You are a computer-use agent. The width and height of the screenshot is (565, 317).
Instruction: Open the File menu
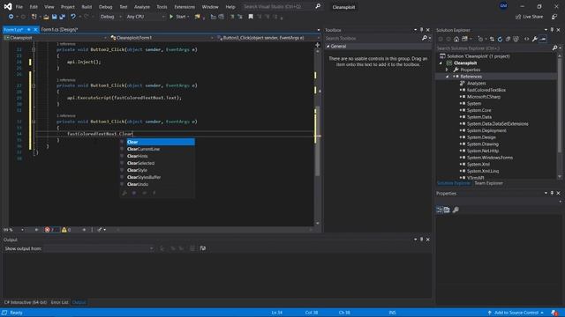(19, 7)
